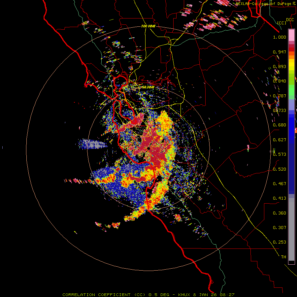Pick the gray swatch in color bar
This screenshot has width=297, height=297.
(291, 229)
